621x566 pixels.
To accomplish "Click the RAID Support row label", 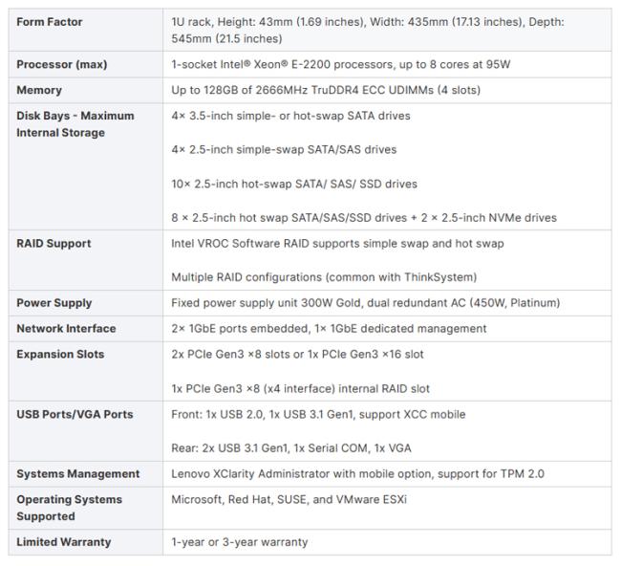I will (x=54, y=243).
